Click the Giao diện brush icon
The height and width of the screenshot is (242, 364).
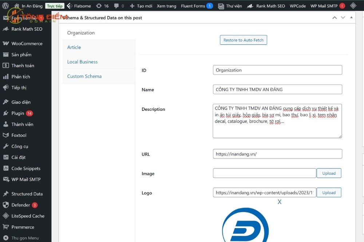click(x=6, y=102)
